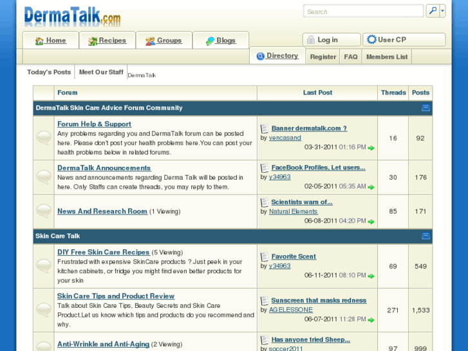468x351 pixels.
Task: Go to last post arrow for Favorite Scent
Action: [371, 276]
